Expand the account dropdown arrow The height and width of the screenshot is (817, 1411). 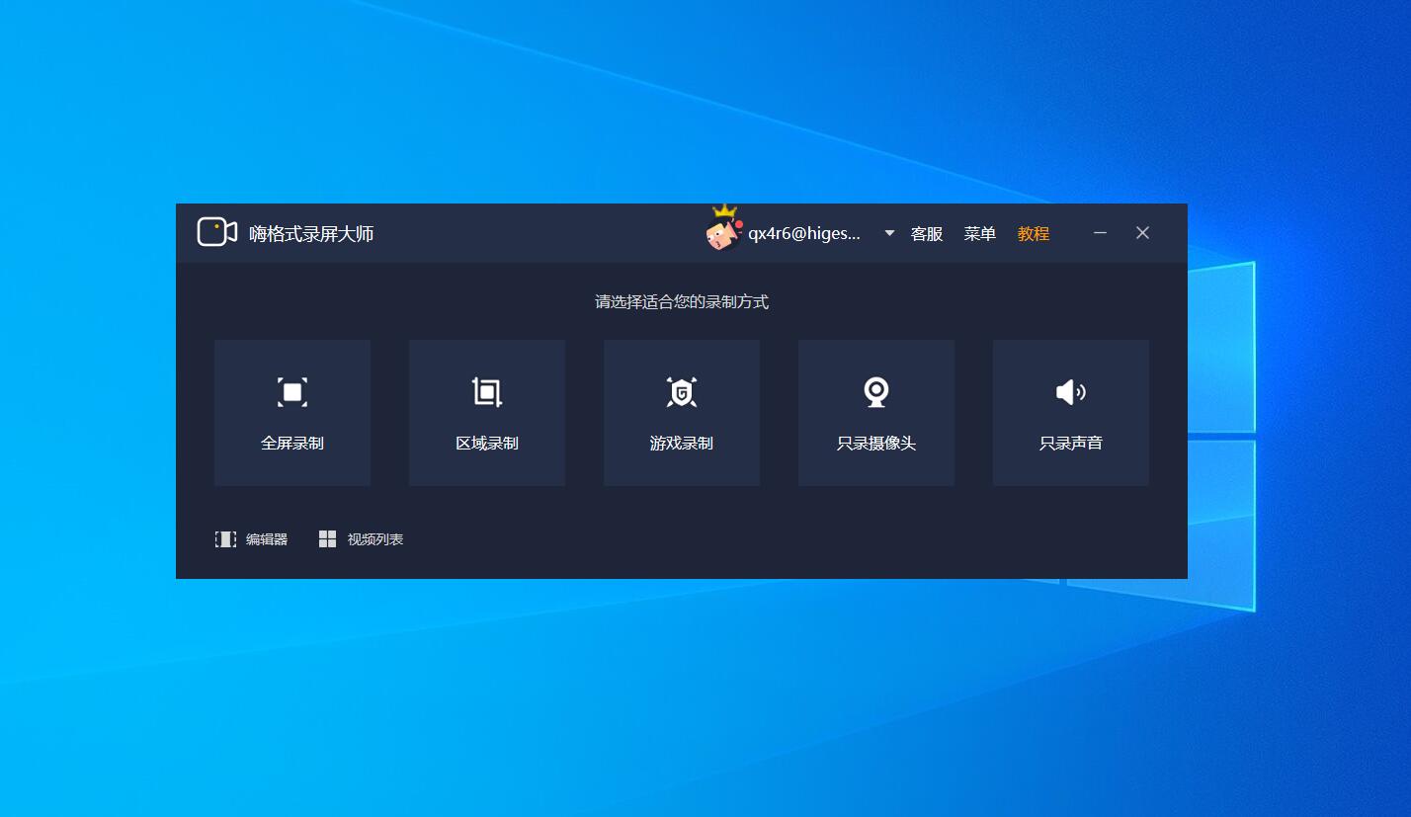tap(889, 233)
